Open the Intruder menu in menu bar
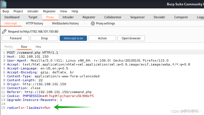The image size is (204, 115). click(x=33, y=11)
